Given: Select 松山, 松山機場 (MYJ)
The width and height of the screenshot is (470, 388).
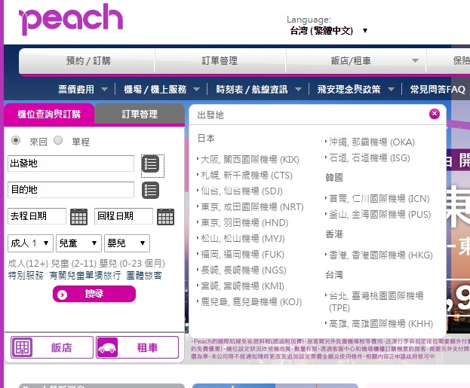Looking at the screenshot, I should [243, 239].
